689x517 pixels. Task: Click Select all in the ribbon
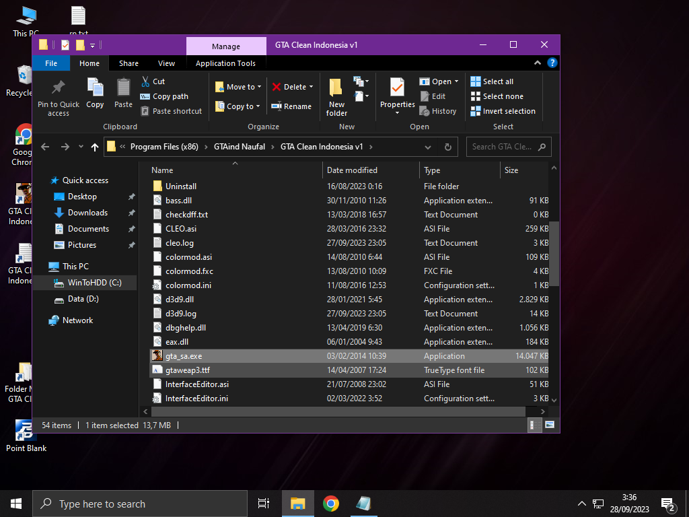coord(492,81)
